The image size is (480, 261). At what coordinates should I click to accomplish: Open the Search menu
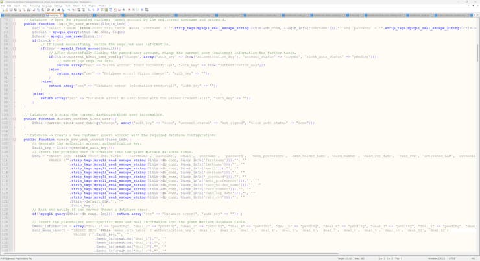(x=17, y=6)
